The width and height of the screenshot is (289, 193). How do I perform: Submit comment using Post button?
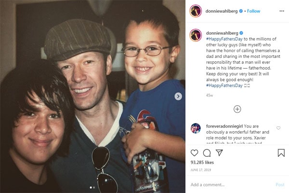click(280, 185)
